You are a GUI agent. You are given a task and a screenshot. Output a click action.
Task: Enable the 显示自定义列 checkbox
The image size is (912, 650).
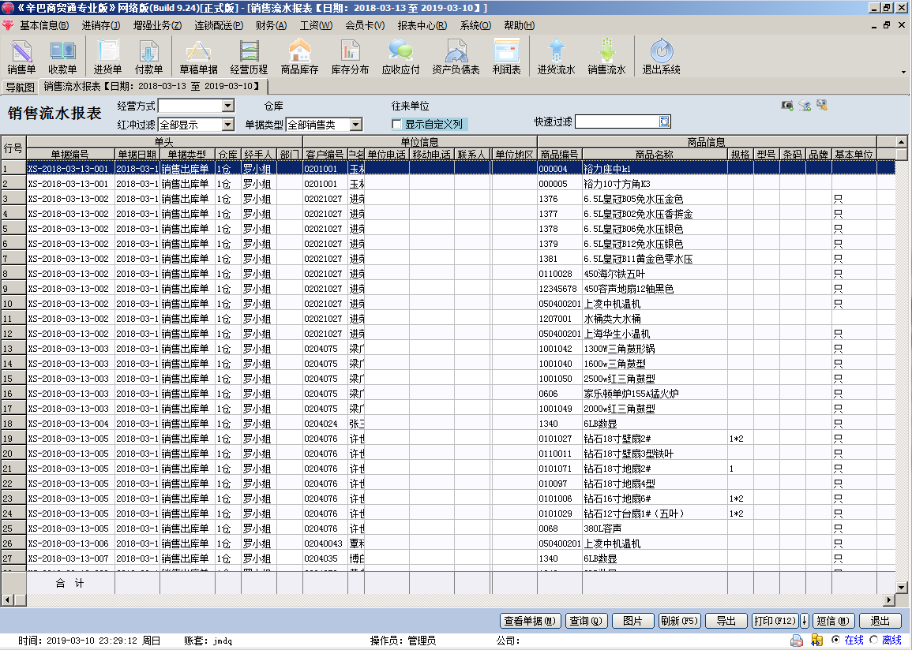[x=397, y=125]
